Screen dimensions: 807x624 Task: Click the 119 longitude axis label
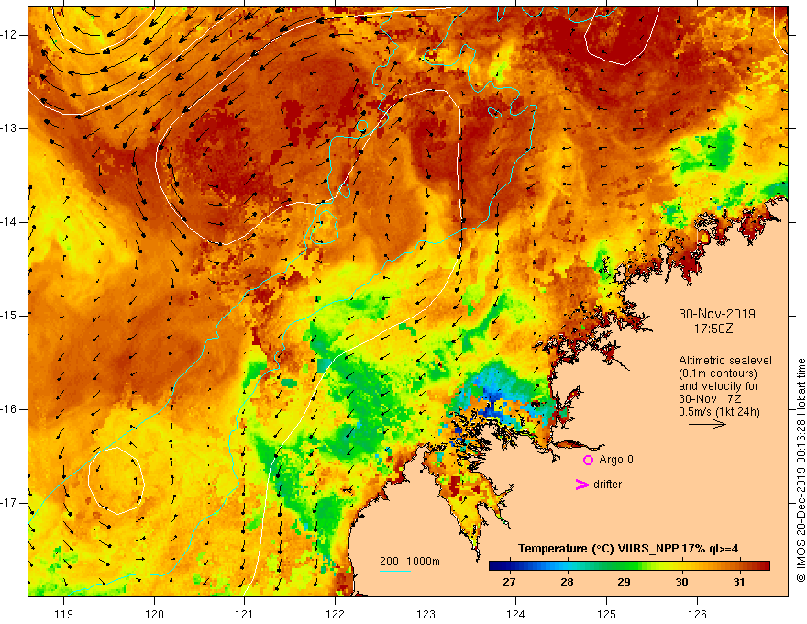pos(63,614)
